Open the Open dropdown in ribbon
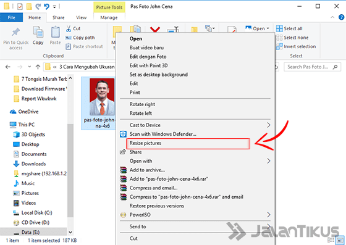 pos(257,28)
